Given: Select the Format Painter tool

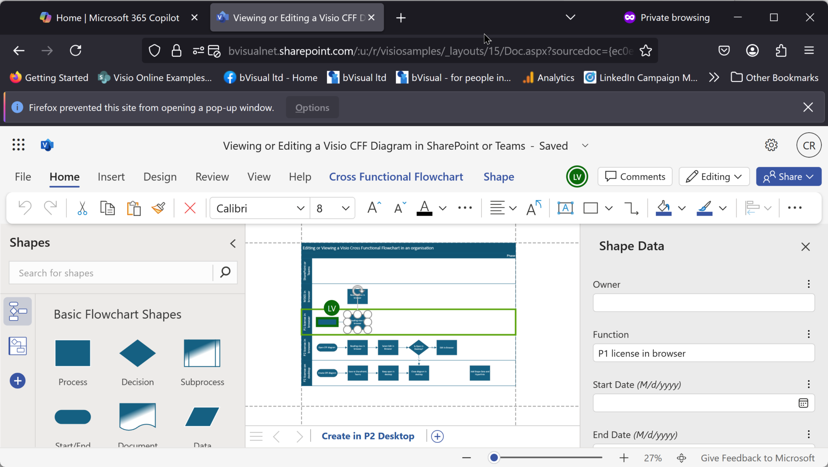Looking at the screenshot, I should 158,208.
